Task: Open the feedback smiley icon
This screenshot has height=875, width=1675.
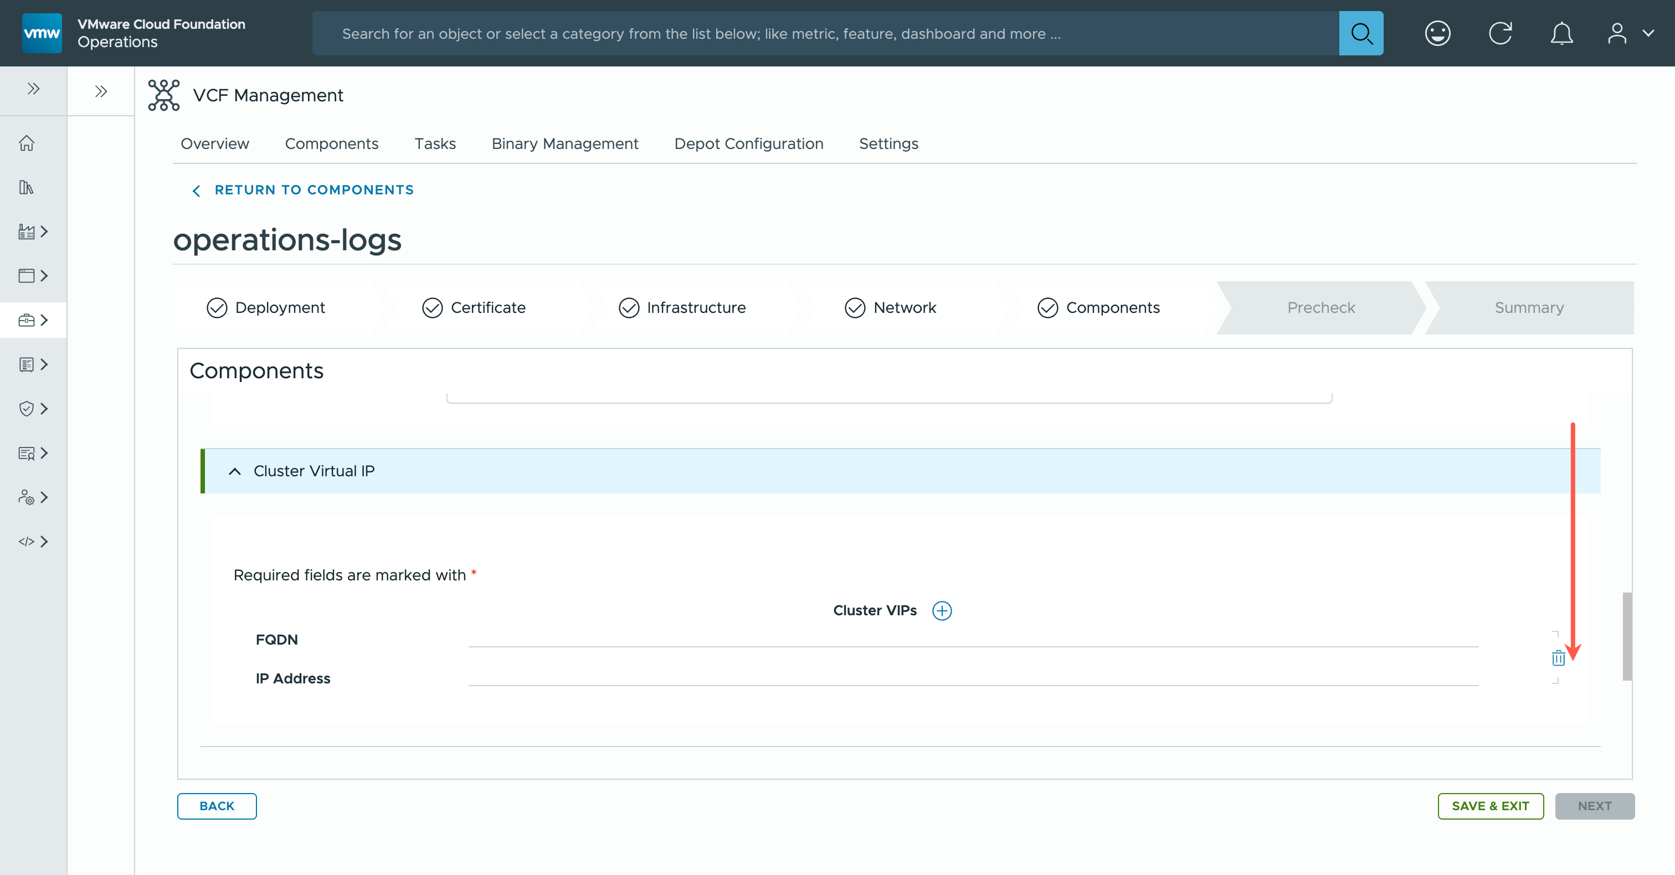Action: [x=1437, y=33]
